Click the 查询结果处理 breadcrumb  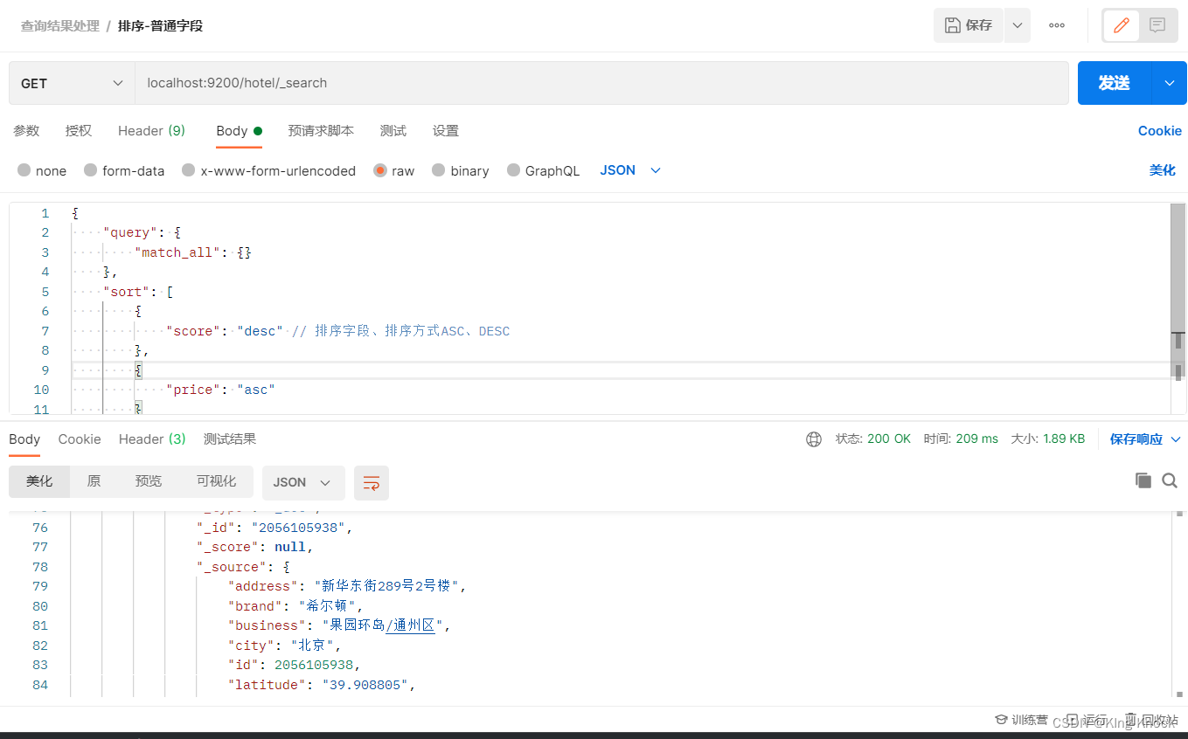tap(60, 25)
